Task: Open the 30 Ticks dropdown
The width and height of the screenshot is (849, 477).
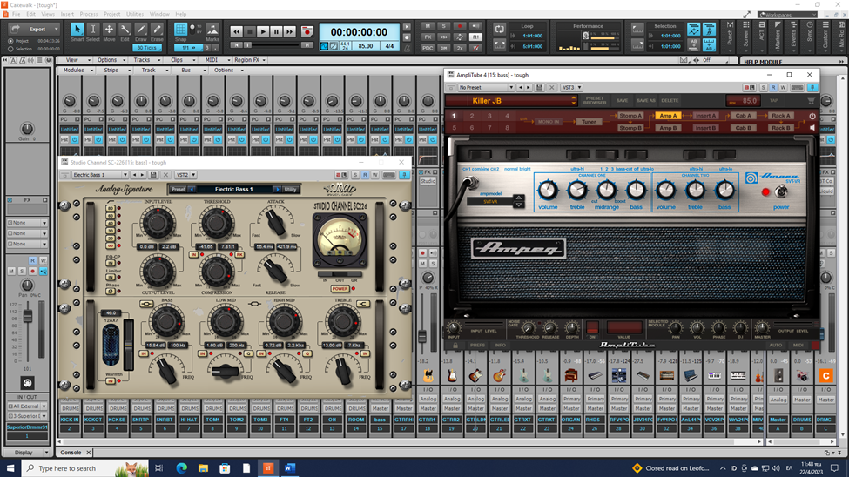Action: click(146, 48)
